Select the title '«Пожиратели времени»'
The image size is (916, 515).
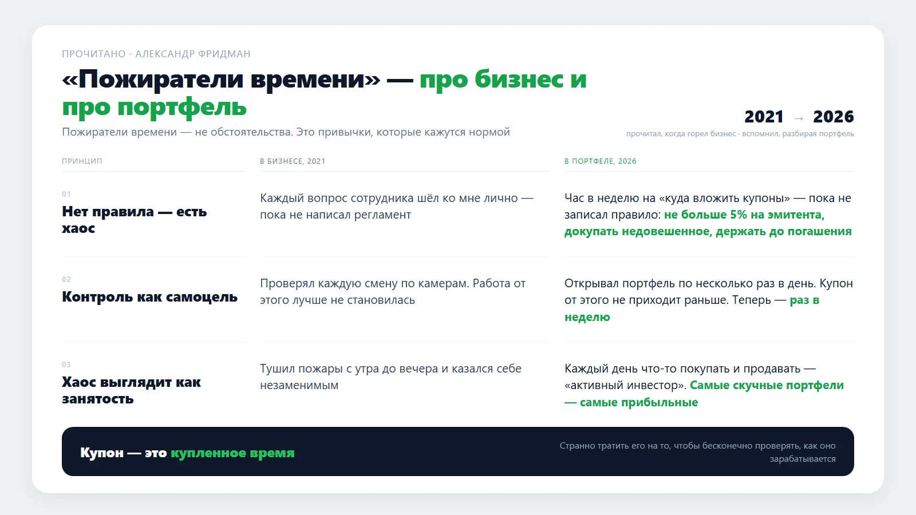pyautogui.click(x=221, y=79)
